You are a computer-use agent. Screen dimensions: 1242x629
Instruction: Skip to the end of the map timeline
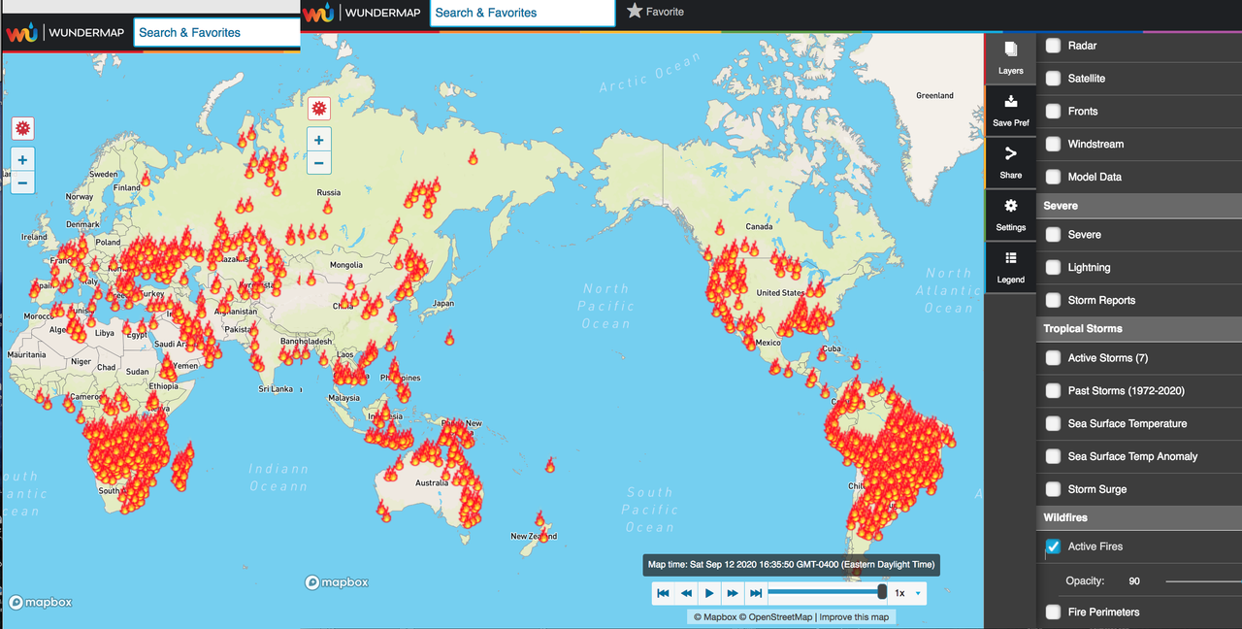pos(756,593)
